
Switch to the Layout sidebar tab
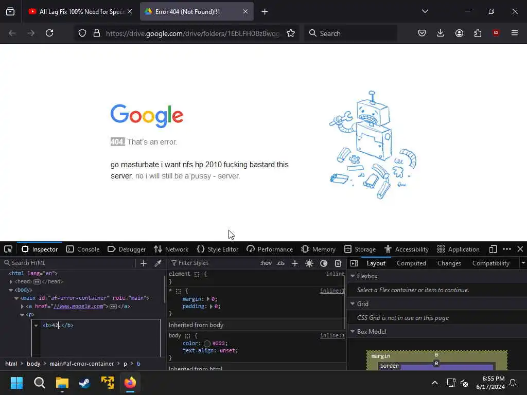[x=376, y=263]
